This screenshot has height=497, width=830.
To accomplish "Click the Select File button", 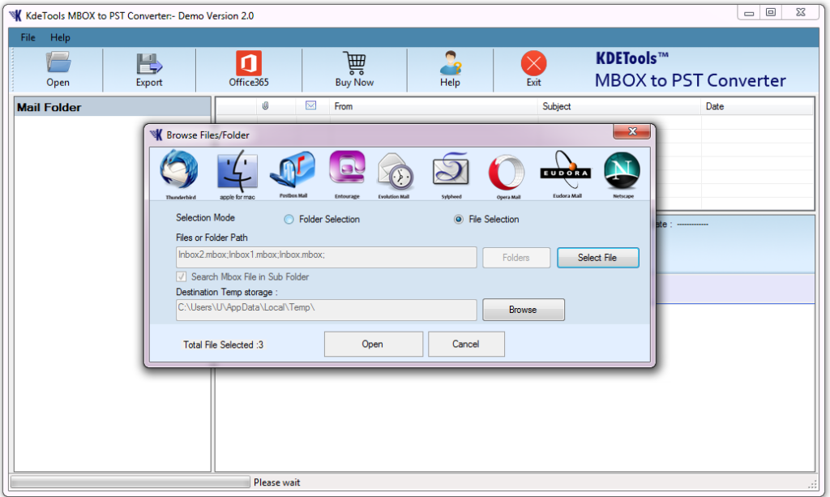I will click(x=597, y=258).
